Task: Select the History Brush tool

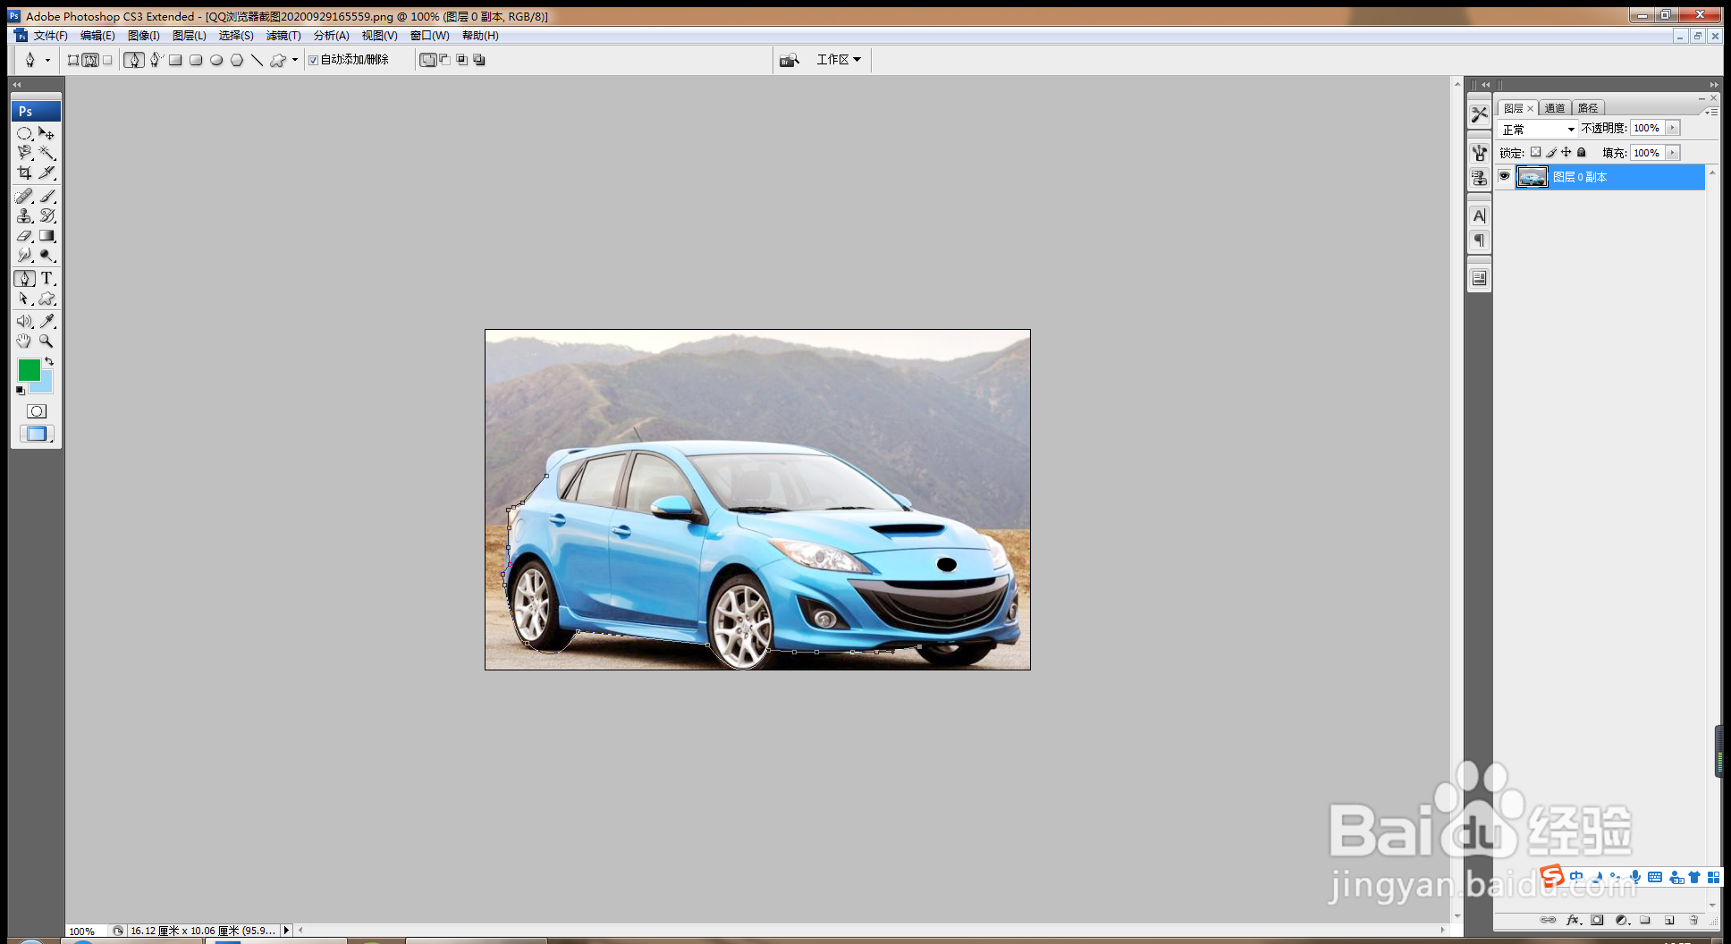Action: click(47, 215)
